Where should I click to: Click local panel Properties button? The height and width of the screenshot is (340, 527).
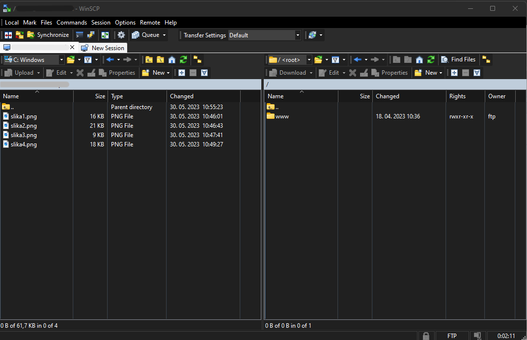[x=117, y=73]
